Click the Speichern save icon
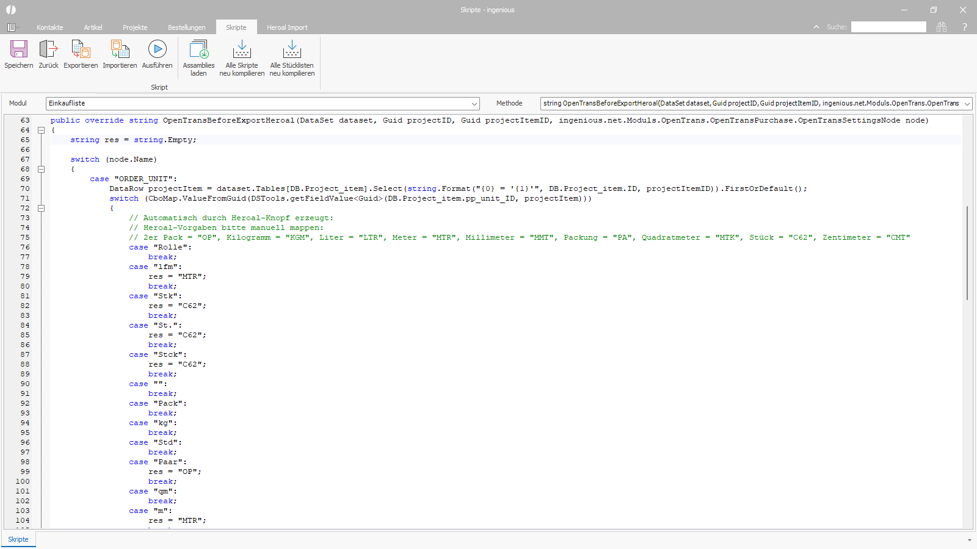This screenshot has width=977, height=549. point(19,49)
